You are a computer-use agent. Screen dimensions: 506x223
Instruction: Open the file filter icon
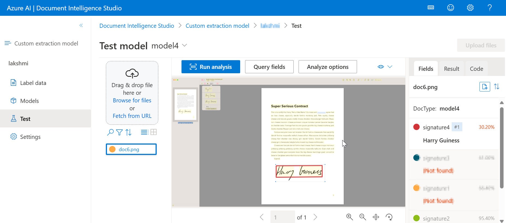119,132
